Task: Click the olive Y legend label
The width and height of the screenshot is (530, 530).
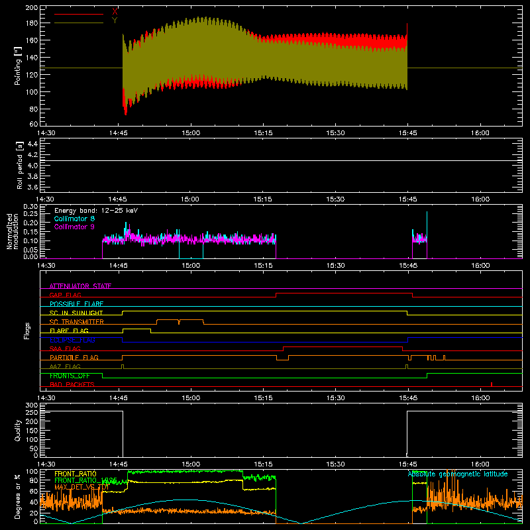Action: coord(115,21)
